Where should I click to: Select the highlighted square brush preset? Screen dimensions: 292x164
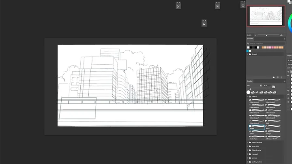point(257,127)
